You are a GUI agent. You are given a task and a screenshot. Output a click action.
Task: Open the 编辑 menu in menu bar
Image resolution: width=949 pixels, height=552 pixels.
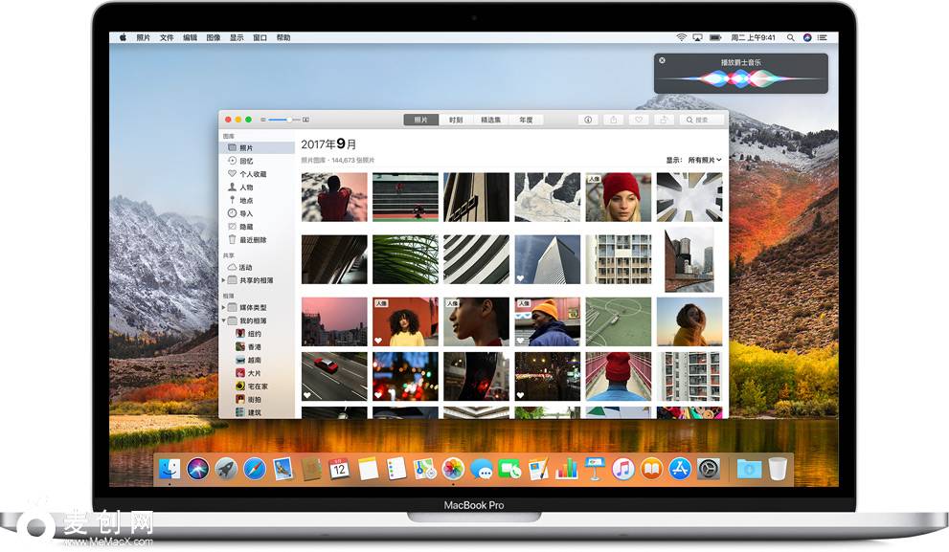pyautogui.click(x=190, y=37)
